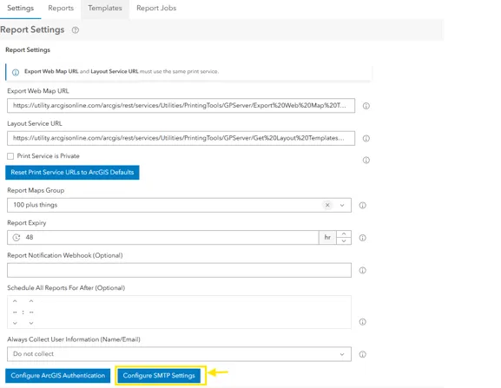Screen dimensions: 501x388
Task: Click info icon for Always Collect User Information
Action: tap(362, 354)
